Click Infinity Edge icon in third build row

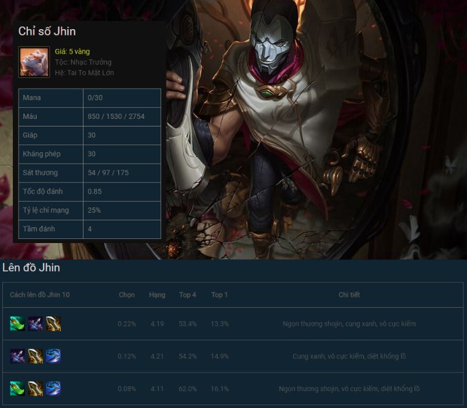click(35, 388)
